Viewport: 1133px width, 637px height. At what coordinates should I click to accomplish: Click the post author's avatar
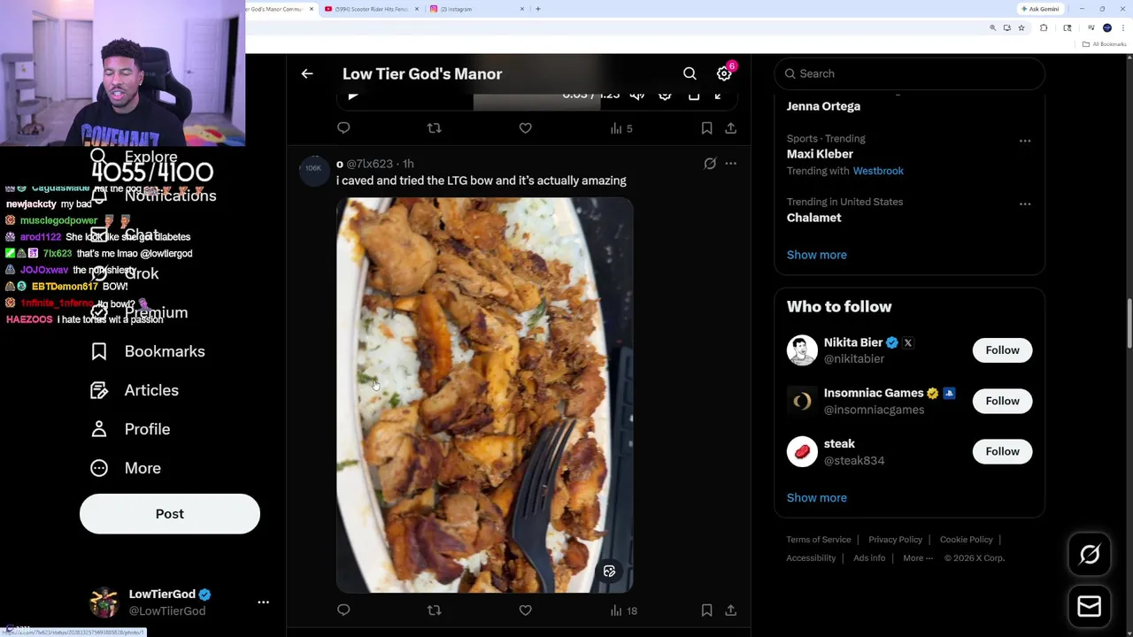[x=314, y=169]
